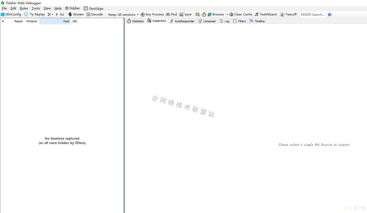367x213 pixels.
Task: Replay the selected sessions
Action: [x=37, y=14]
